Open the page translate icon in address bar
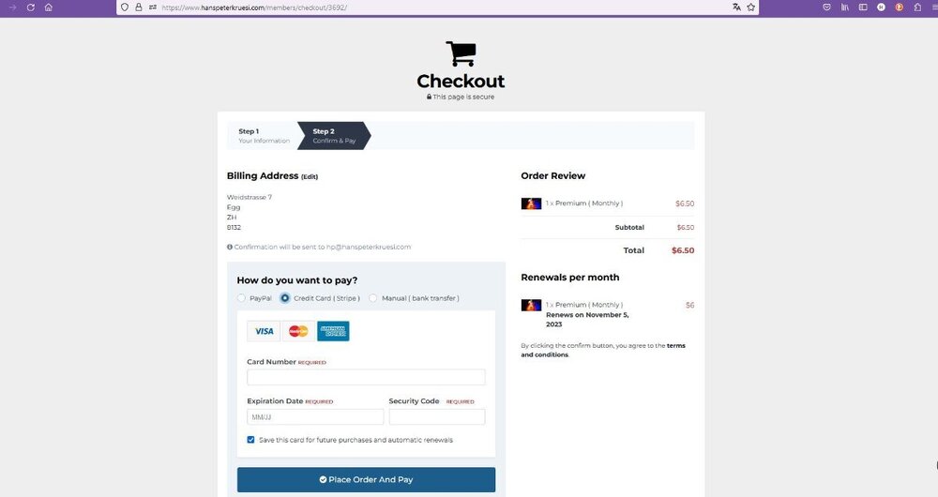The height and width of the screenshot is (497, 938). [736, 8]
